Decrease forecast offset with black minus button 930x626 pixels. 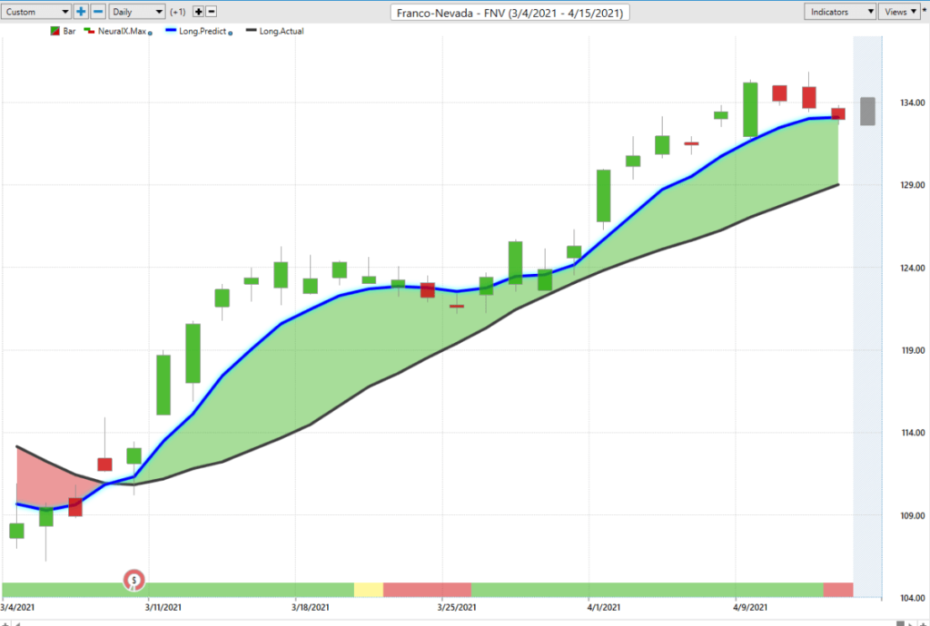pyautogui.click(x=211, y=12)
